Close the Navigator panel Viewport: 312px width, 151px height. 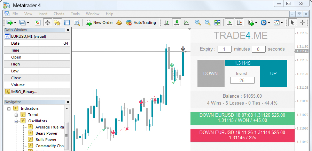68,102
